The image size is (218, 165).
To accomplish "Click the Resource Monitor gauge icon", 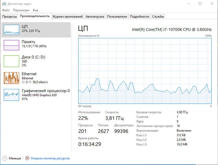I will coord(27,158).
